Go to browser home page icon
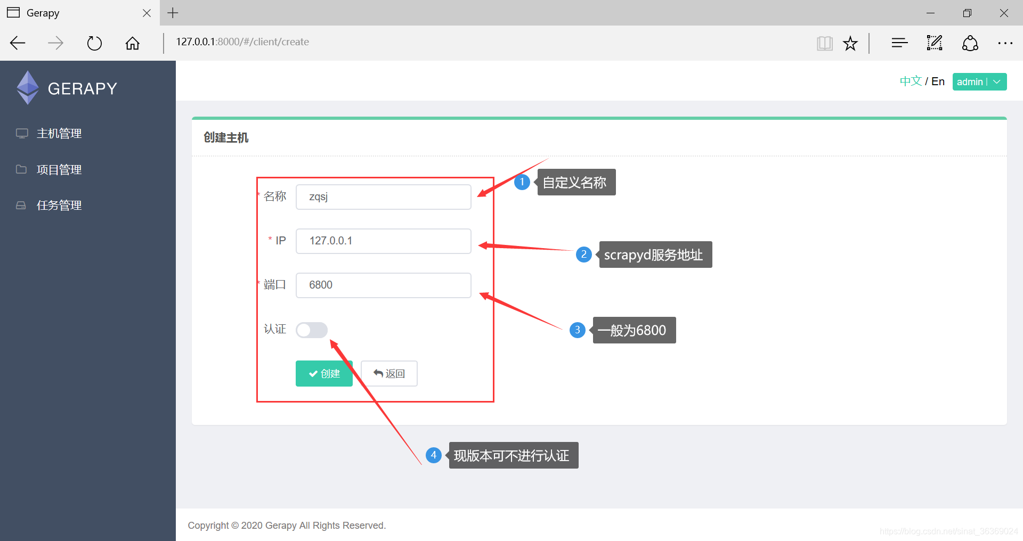 pyautogui.click(x=133, y=43)
